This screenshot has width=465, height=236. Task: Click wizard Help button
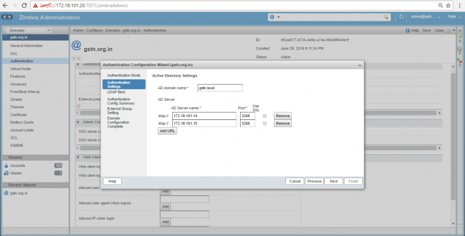pyautogui.click(x=112, y=181)
